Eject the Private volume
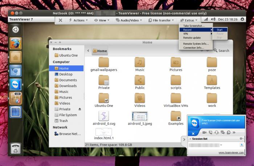Viewport: 254px width, 166px height. [x=80, y=109]
